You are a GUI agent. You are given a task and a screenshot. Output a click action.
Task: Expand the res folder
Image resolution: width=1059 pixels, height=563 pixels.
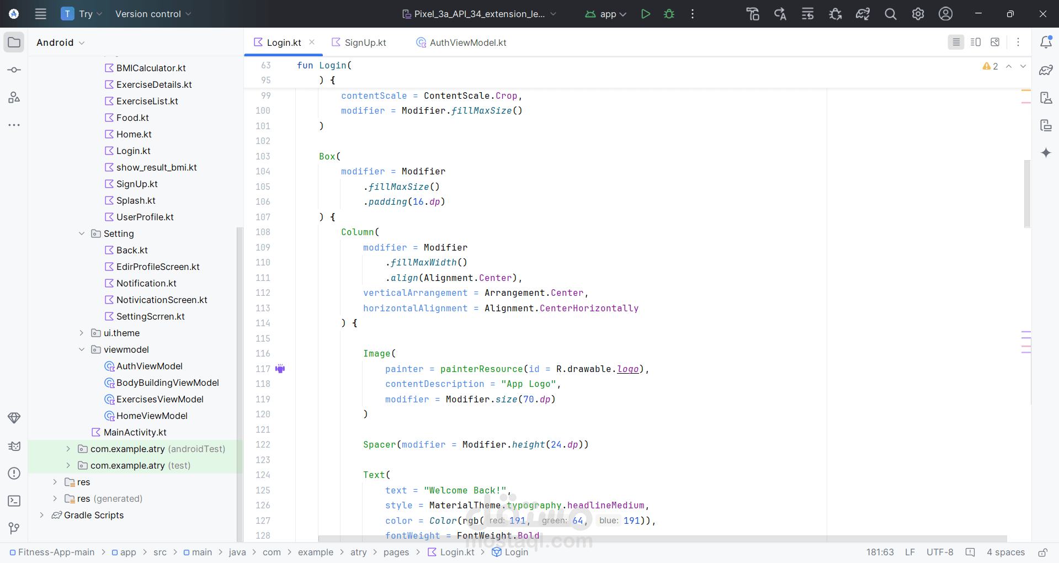[x=55, y=482]
